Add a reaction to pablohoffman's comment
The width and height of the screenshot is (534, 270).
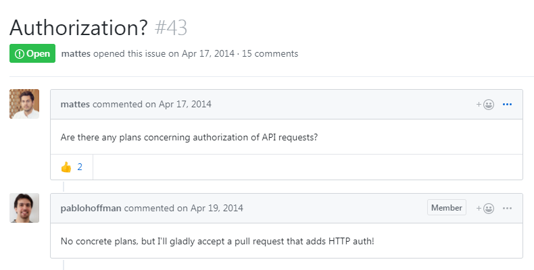pos(485,208)
